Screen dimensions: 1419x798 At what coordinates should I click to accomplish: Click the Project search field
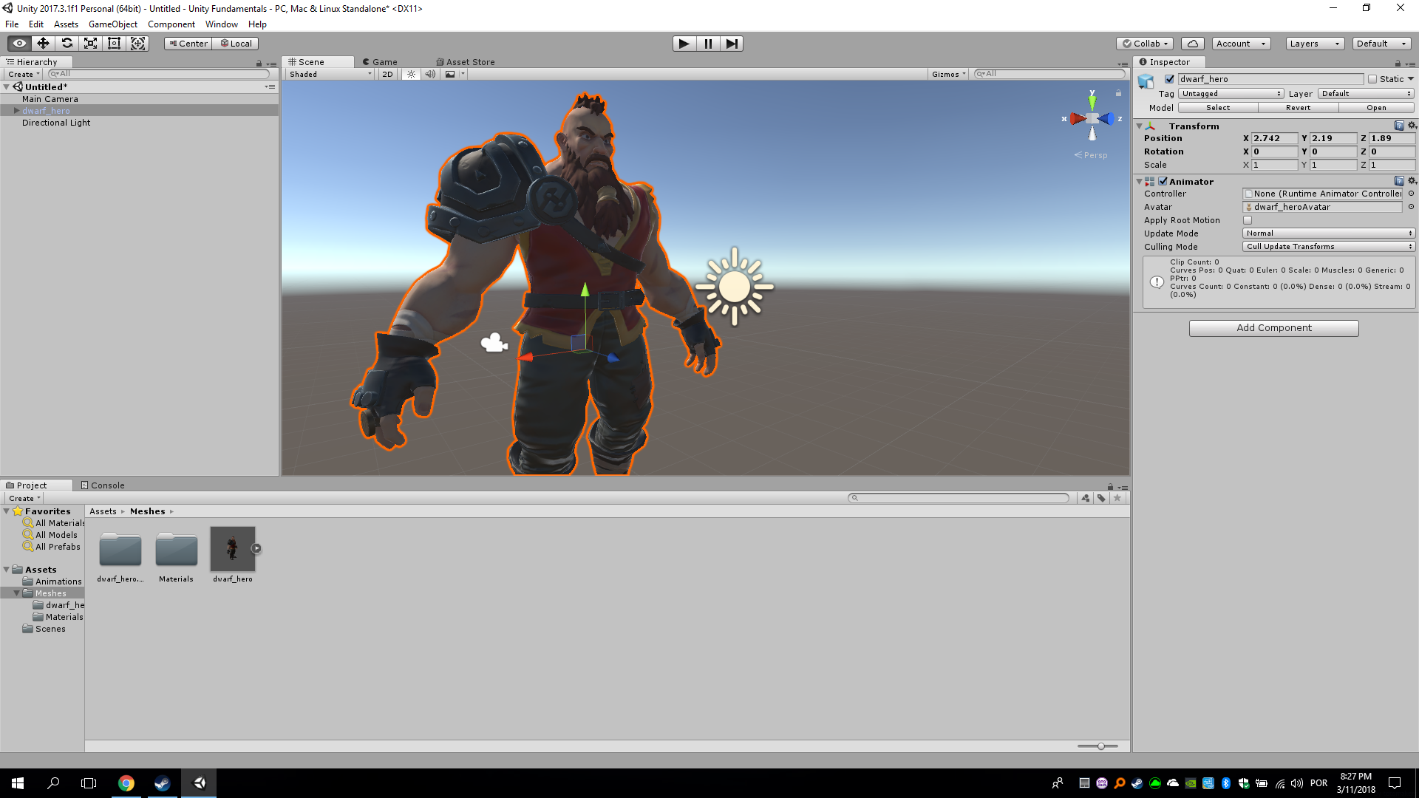(x=959, y=498)
